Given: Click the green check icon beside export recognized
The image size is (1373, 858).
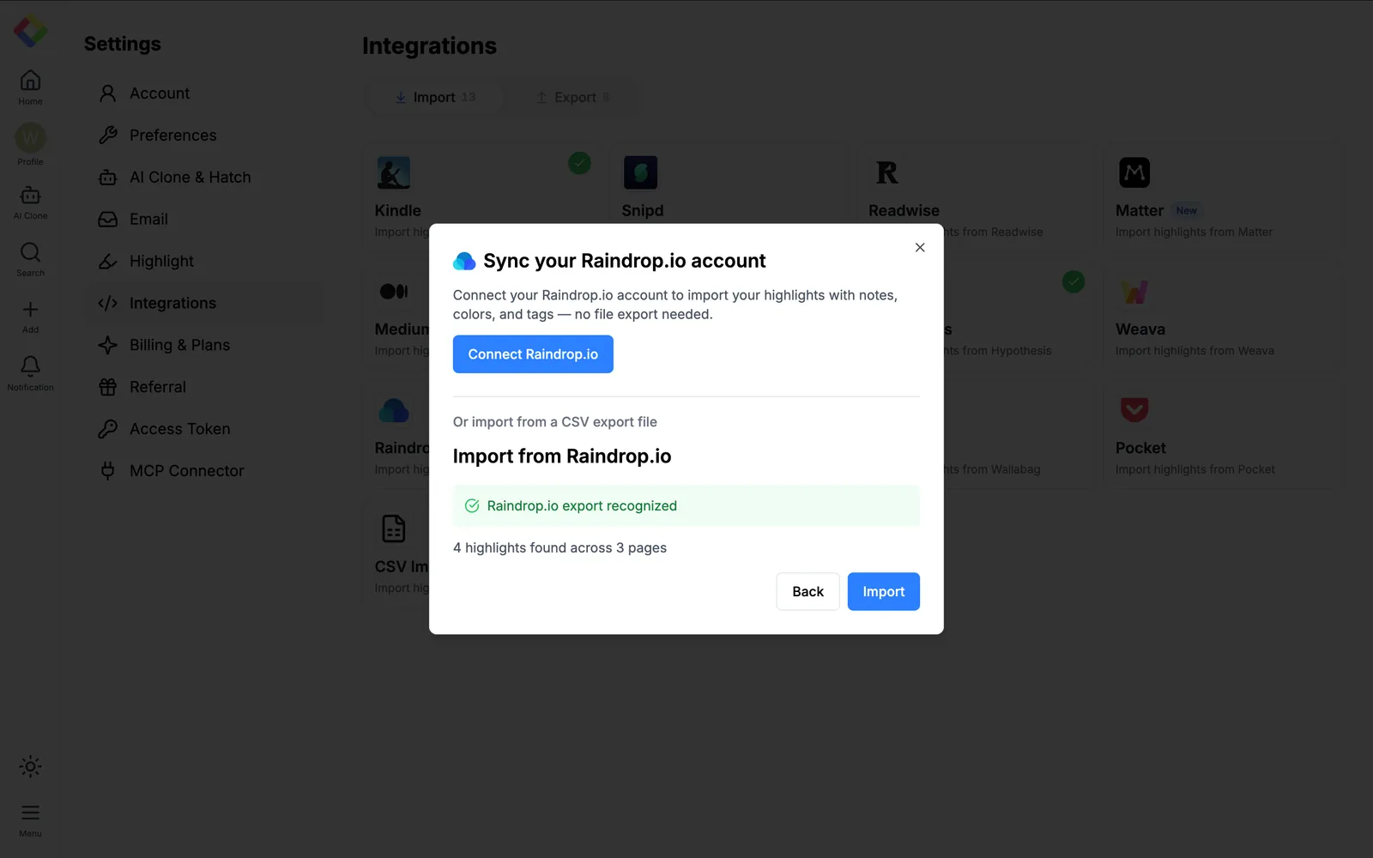Looking at the screenshot, I should [472, 506].
